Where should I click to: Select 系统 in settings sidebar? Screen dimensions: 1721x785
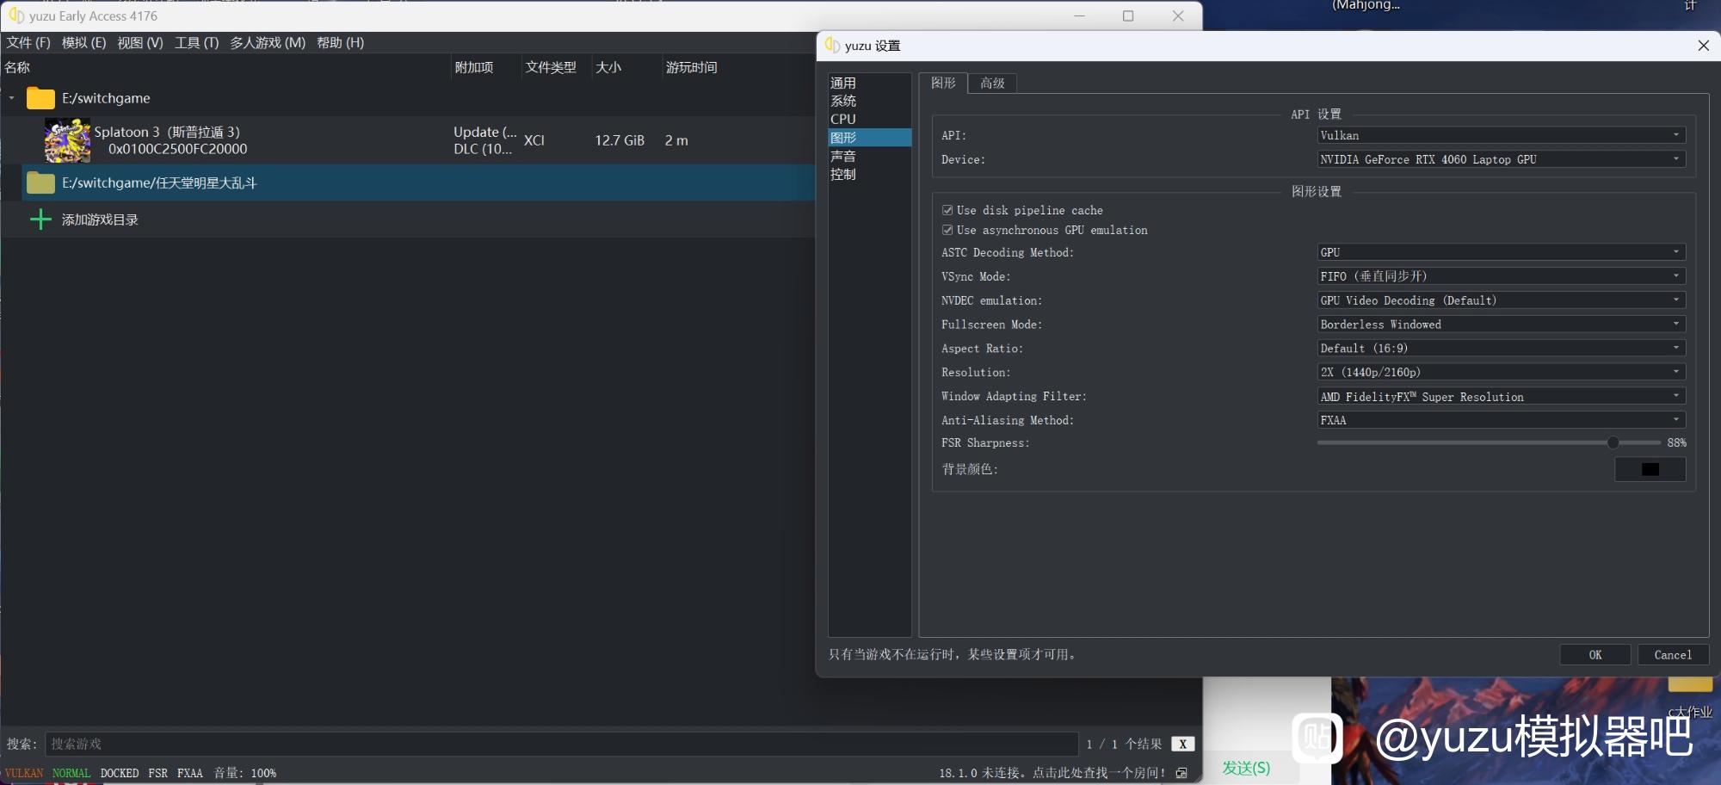869,101
